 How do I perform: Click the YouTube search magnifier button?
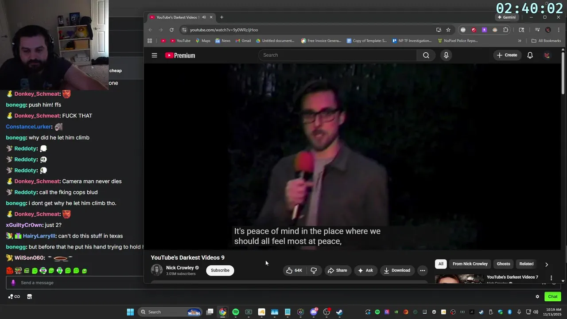tap(426, 55)
